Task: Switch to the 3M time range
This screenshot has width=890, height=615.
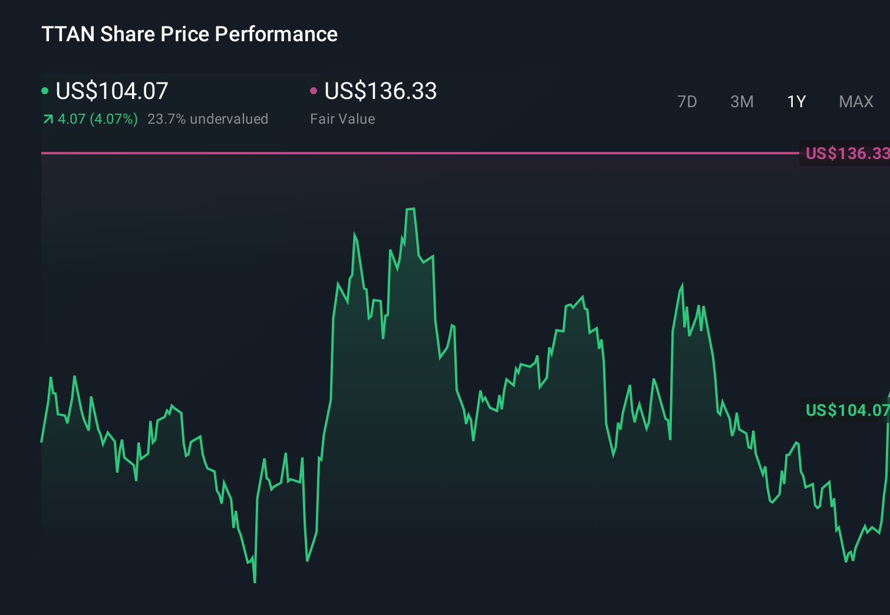Action: 742,101
